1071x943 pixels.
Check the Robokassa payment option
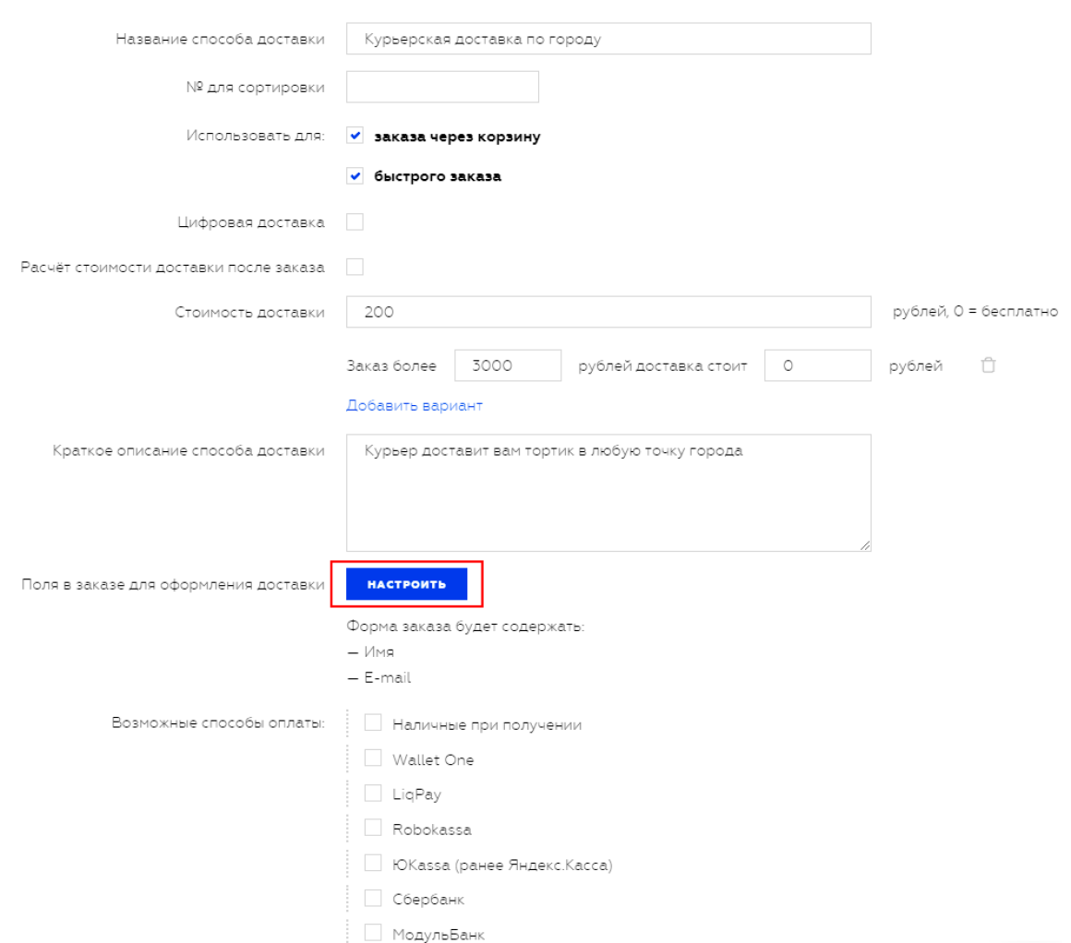373,828
